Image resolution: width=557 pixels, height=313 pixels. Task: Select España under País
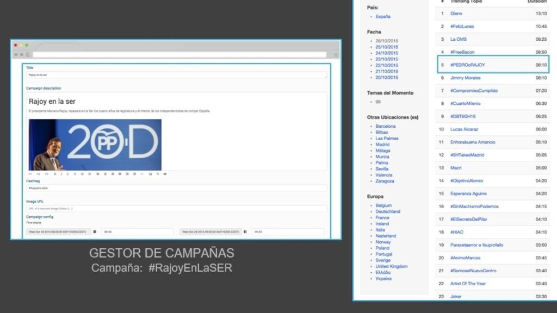(x=382, y=16)
